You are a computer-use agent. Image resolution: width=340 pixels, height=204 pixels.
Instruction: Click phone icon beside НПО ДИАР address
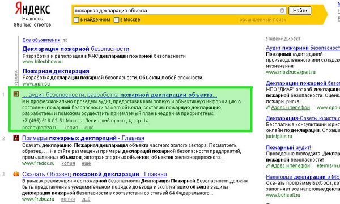[268, 107]
